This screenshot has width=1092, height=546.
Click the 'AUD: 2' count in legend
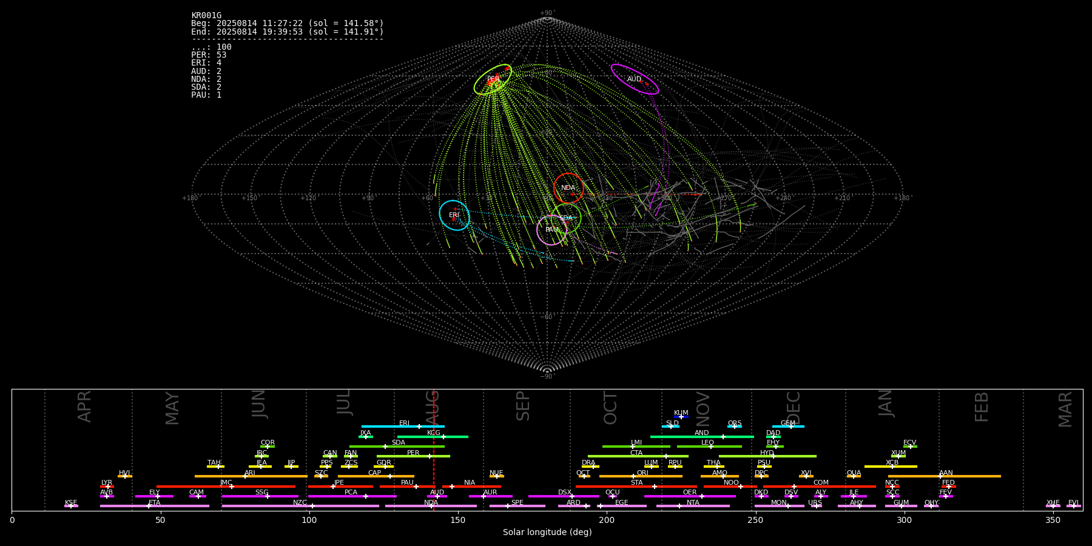pyautogui.click(x=206, y=71)
